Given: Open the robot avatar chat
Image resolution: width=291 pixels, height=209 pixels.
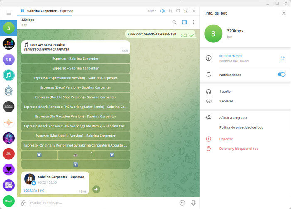Looking at the screenshot, I should click(9, 91).
